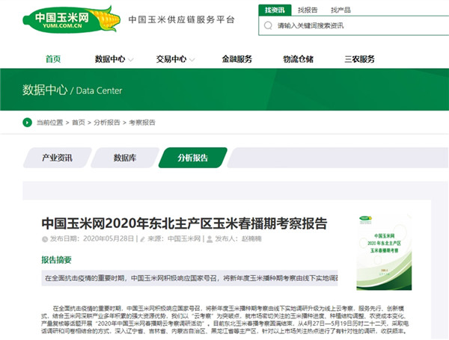Open the 首页 navigation item
The height and width of the screenshot is (340, 449).
(53, 59)
